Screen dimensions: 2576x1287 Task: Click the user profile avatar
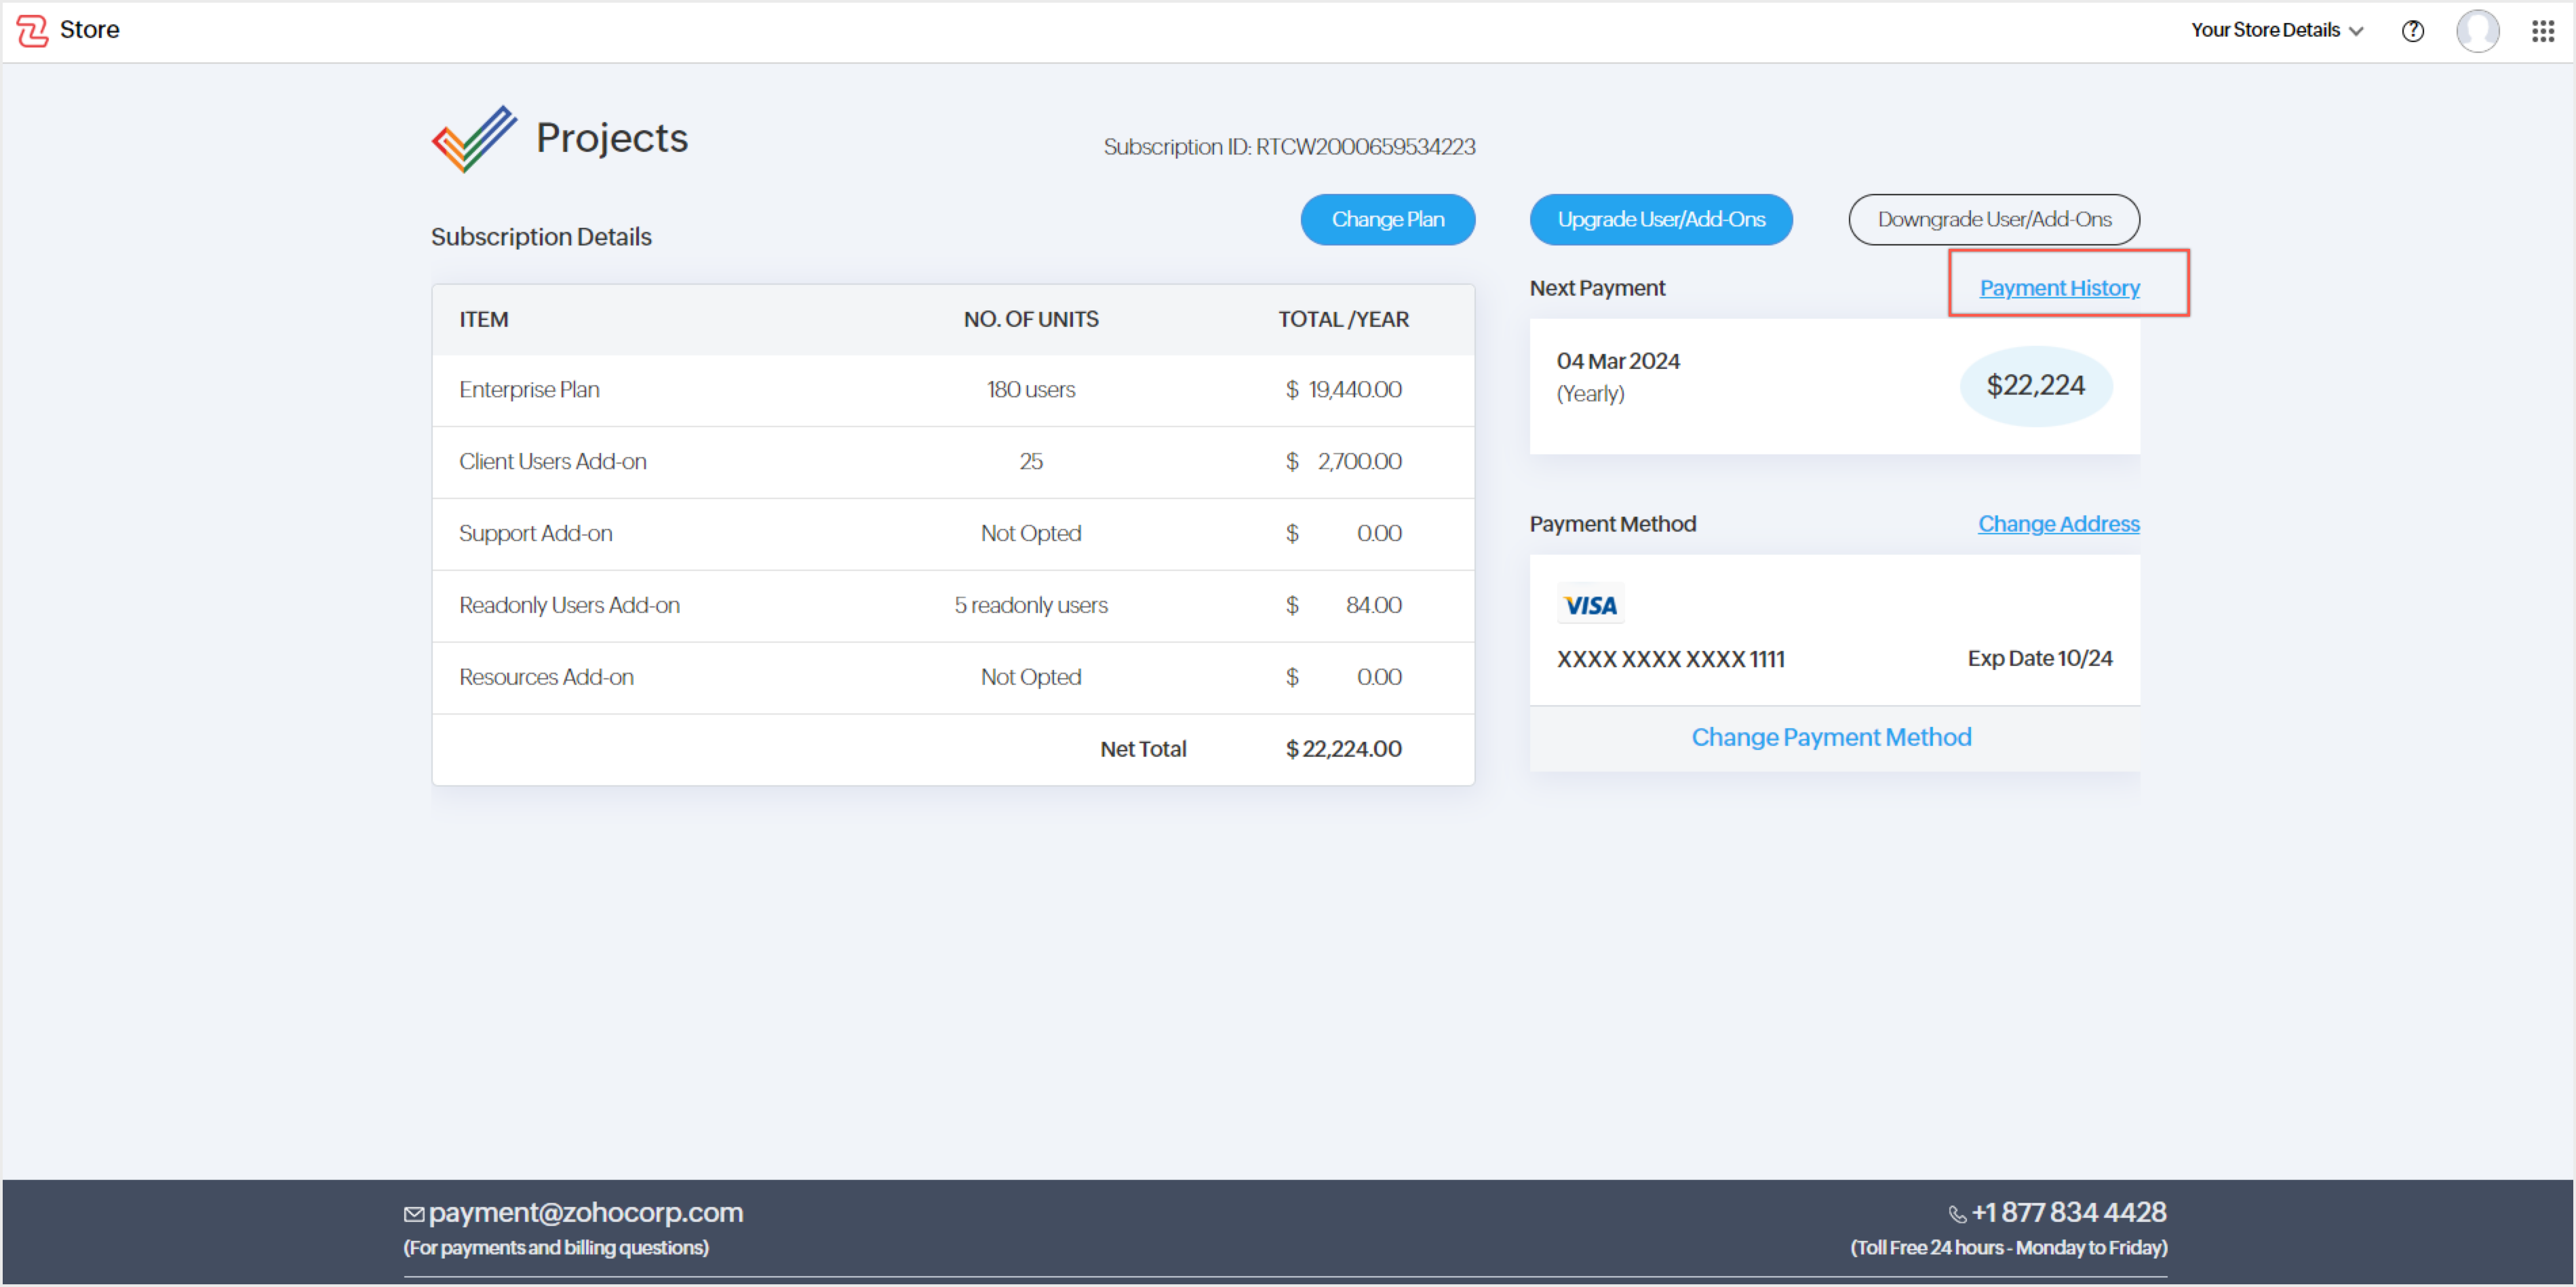(x=2477, y=31)
